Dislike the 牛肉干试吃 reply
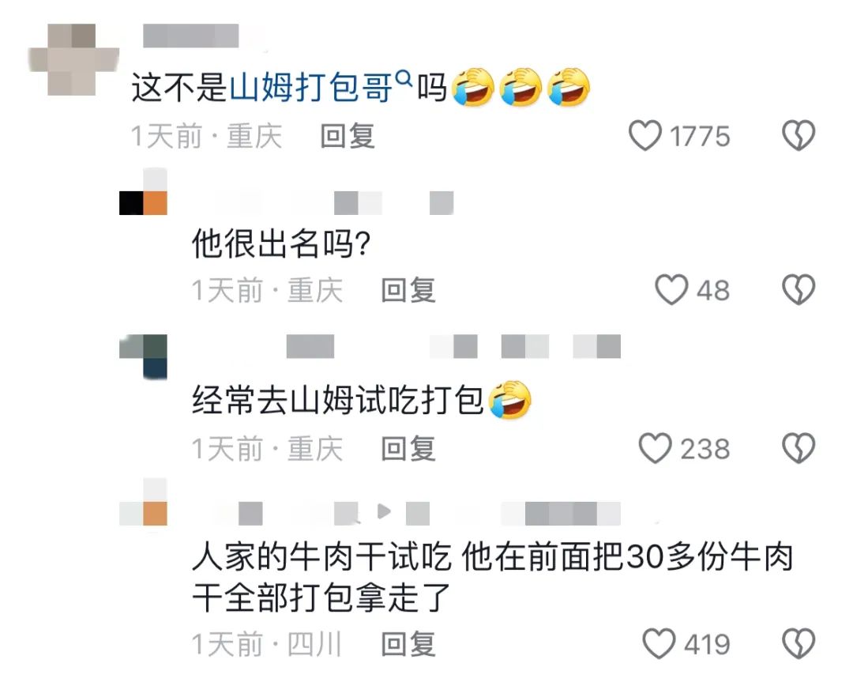 [x=799, y=644]
